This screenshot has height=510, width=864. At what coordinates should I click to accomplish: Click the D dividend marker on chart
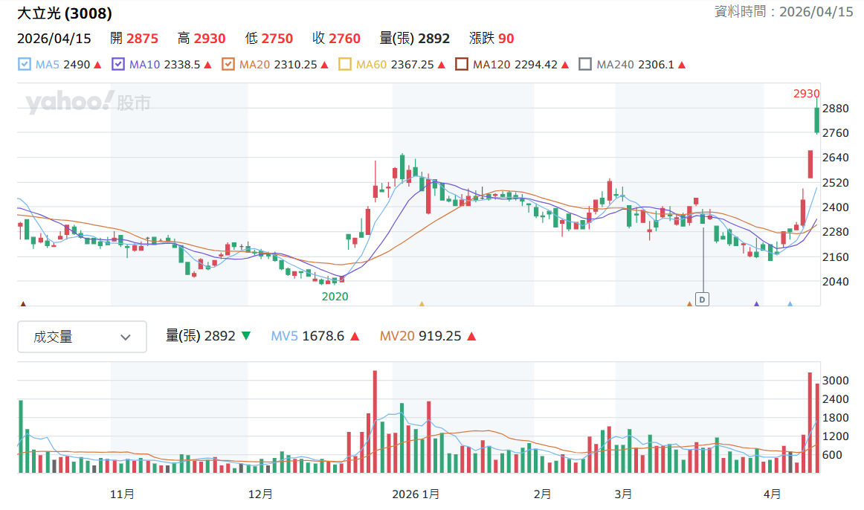[x=702, y=299]
